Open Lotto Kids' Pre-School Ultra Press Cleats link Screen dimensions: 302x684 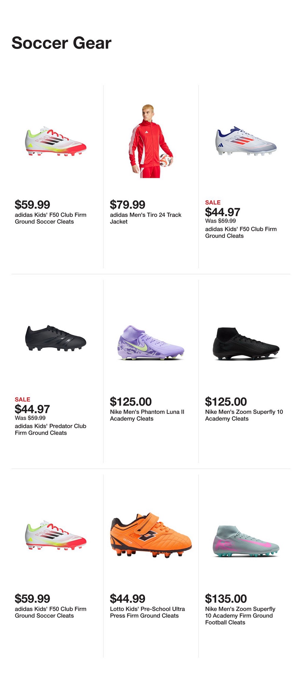[x=147, y=612]
